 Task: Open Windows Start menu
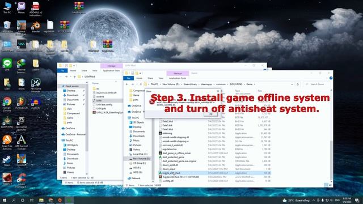[x=5, y=200]
